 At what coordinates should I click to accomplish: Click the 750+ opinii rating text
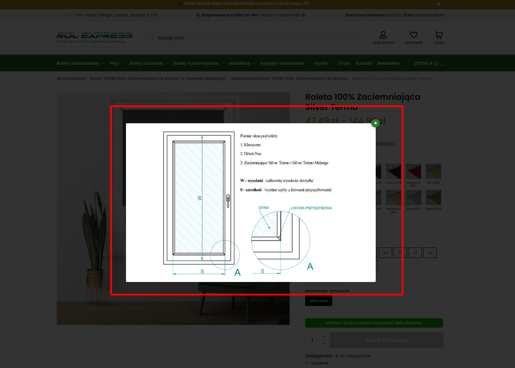116,15
